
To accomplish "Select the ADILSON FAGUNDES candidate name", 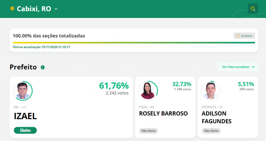I will [x=216, y=117].
